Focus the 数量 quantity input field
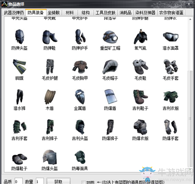Viewport: 195px width, 184px height. point(40,181)
